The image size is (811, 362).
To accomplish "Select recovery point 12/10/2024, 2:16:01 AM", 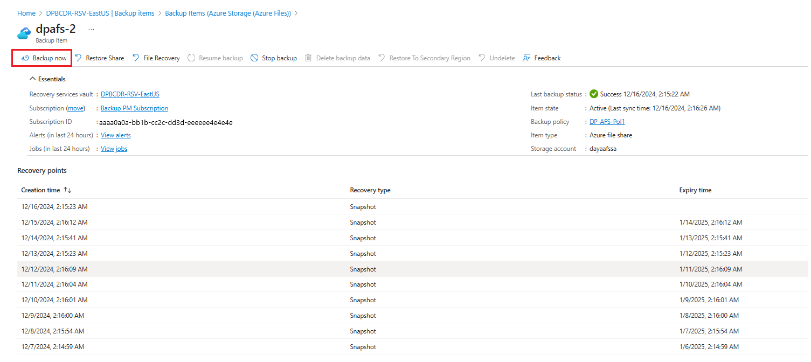I will click(x=413, y=300).
